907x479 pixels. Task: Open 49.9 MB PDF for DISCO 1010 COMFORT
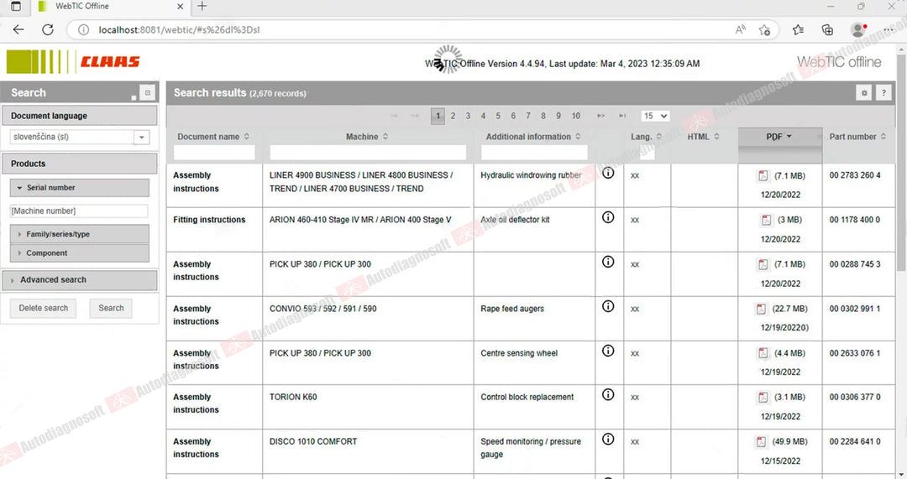click(x=761, y=441)
